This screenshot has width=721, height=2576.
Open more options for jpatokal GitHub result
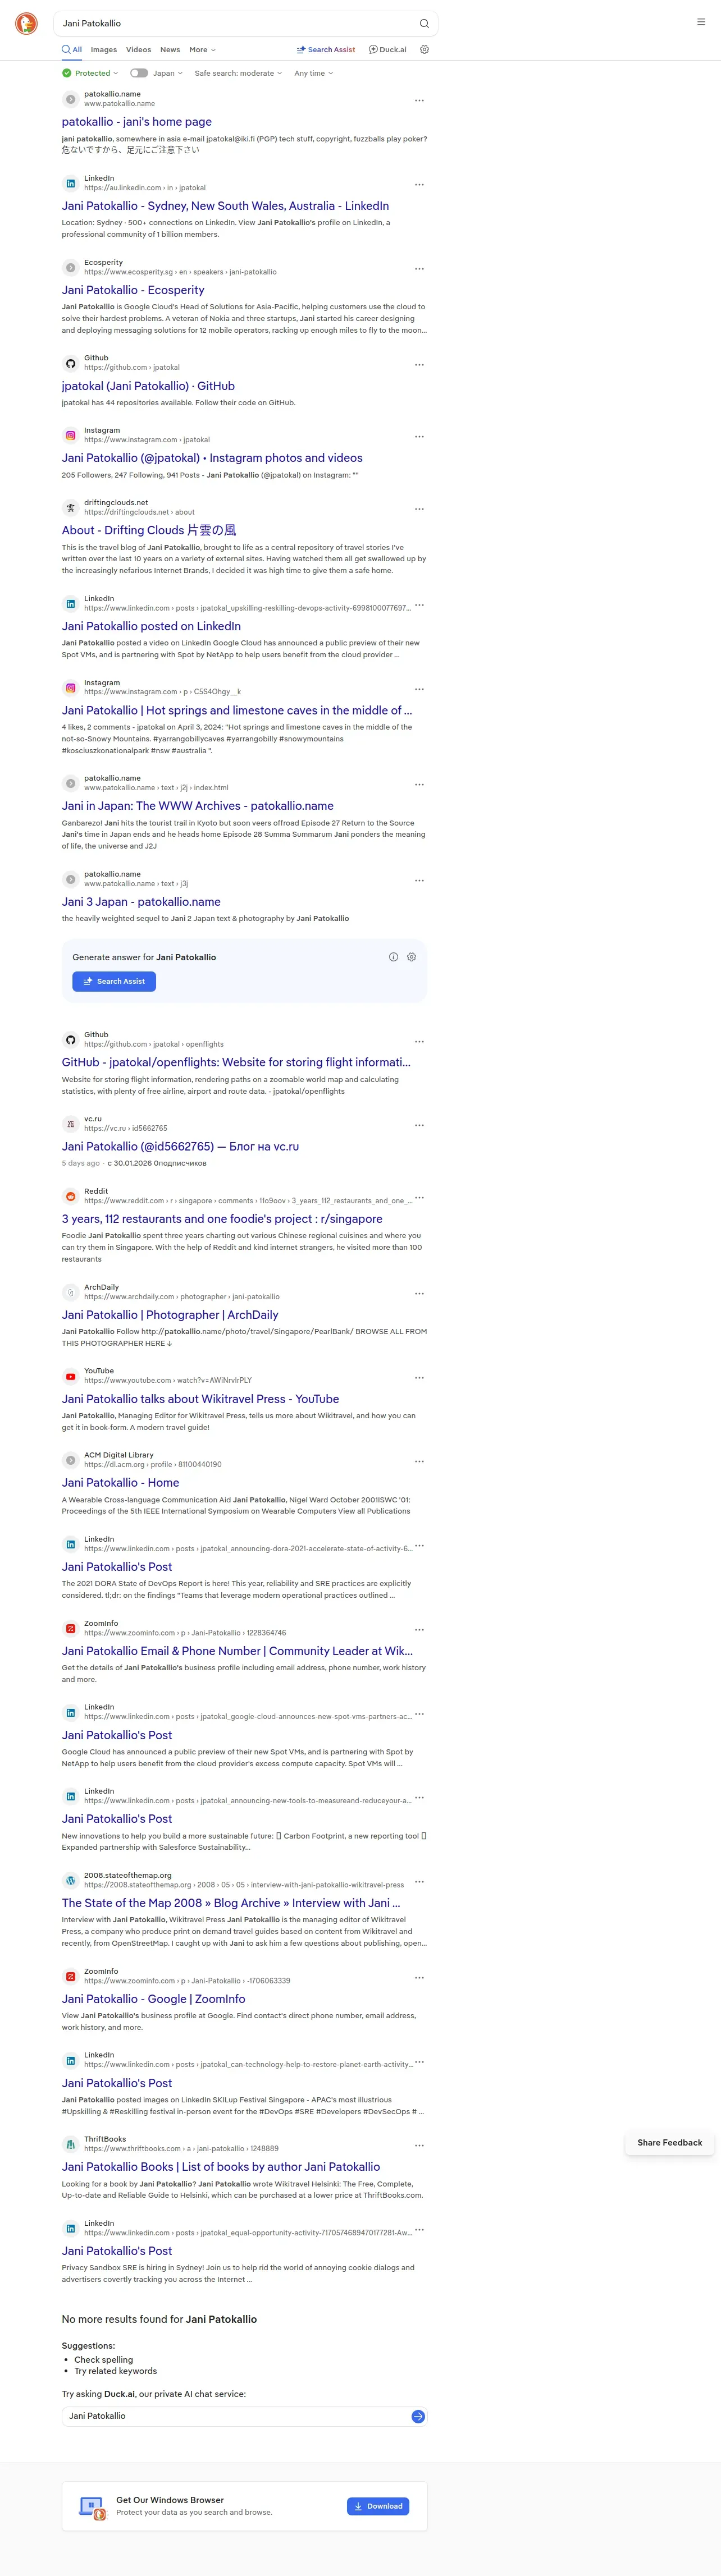pos(419,364)
